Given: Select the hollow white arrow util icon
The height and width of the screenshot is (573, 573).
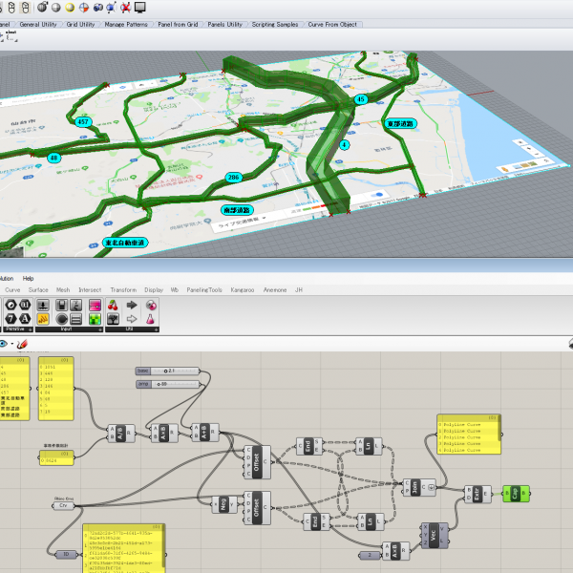Looking at the screenshot, I should [x=132, y=319].
